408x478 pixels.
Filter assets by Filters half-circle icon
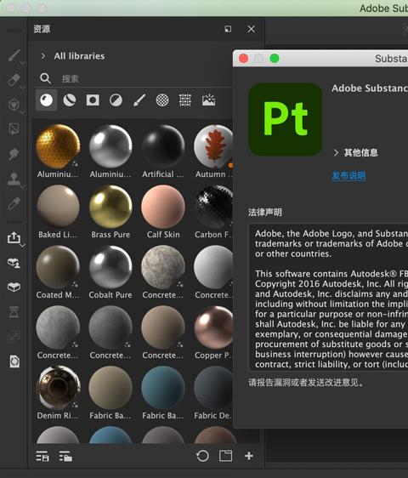(x=116, y=100)
